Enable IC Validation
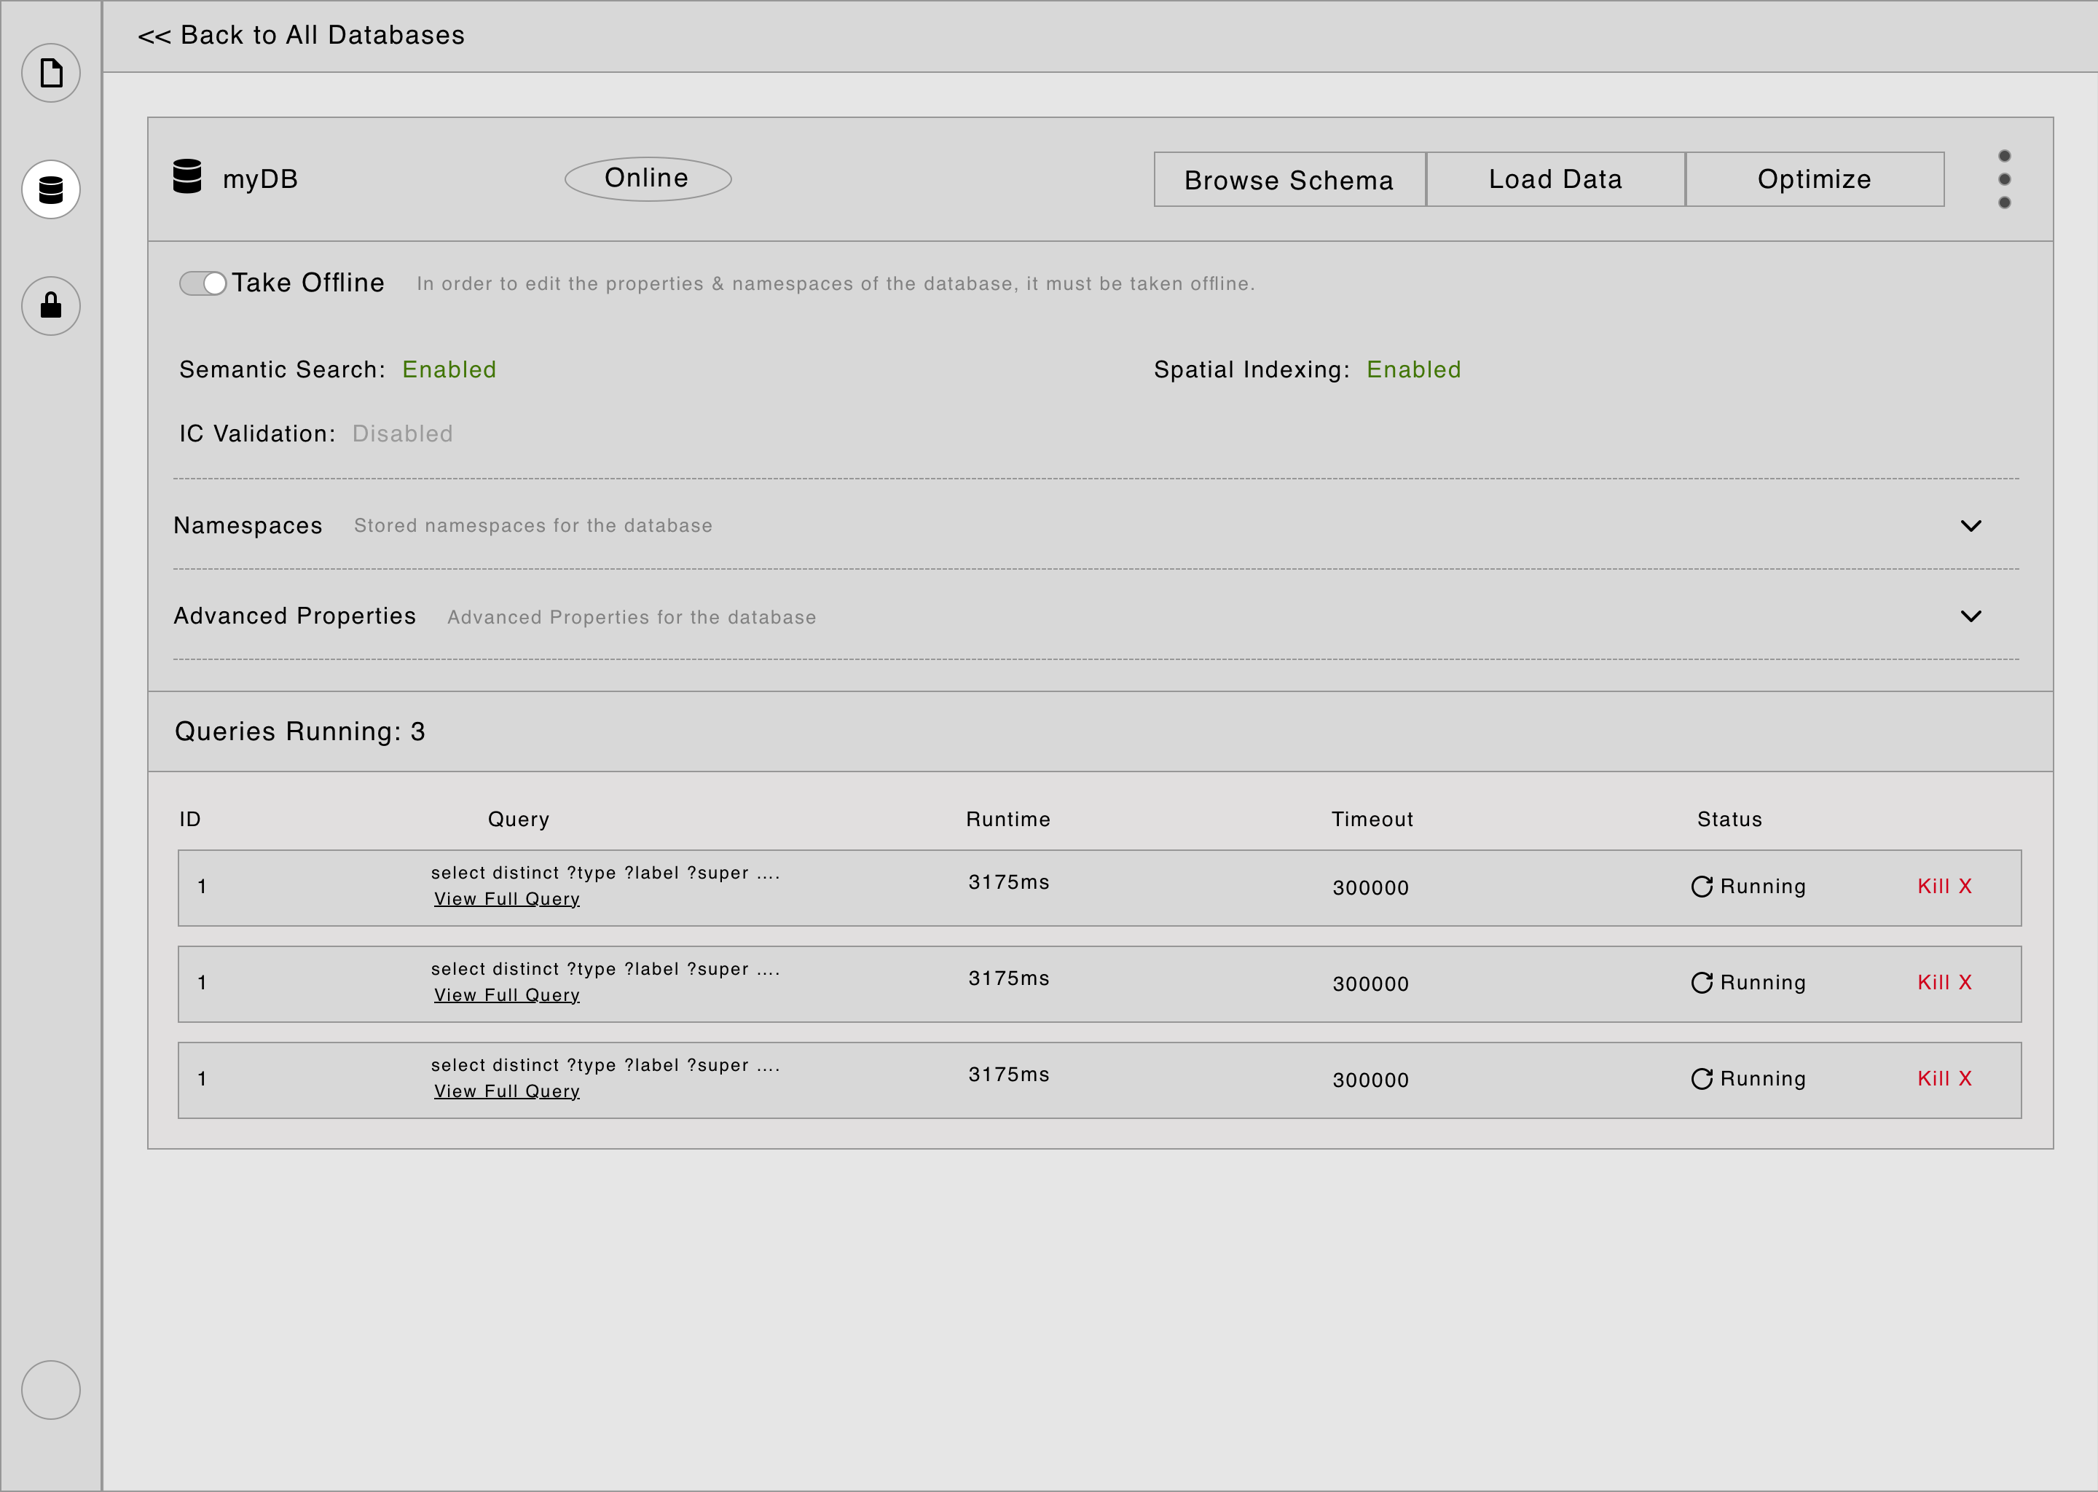 click(x=402, y=433)
